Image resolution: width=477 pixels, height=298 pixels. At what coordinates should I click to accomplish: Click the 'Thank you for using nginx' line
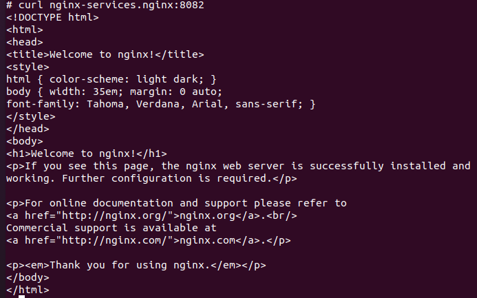pyautogui.click(x=136, y=265)
